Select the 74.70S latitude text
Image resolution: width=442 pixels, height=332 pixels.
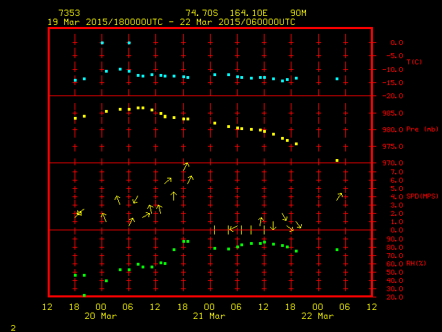(198, 13)
